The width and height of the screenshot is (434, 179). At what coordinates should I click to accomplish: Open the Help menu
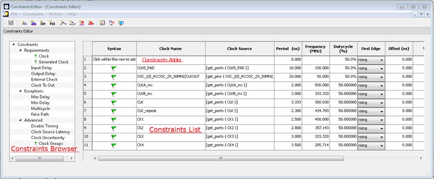coord(72,14)
